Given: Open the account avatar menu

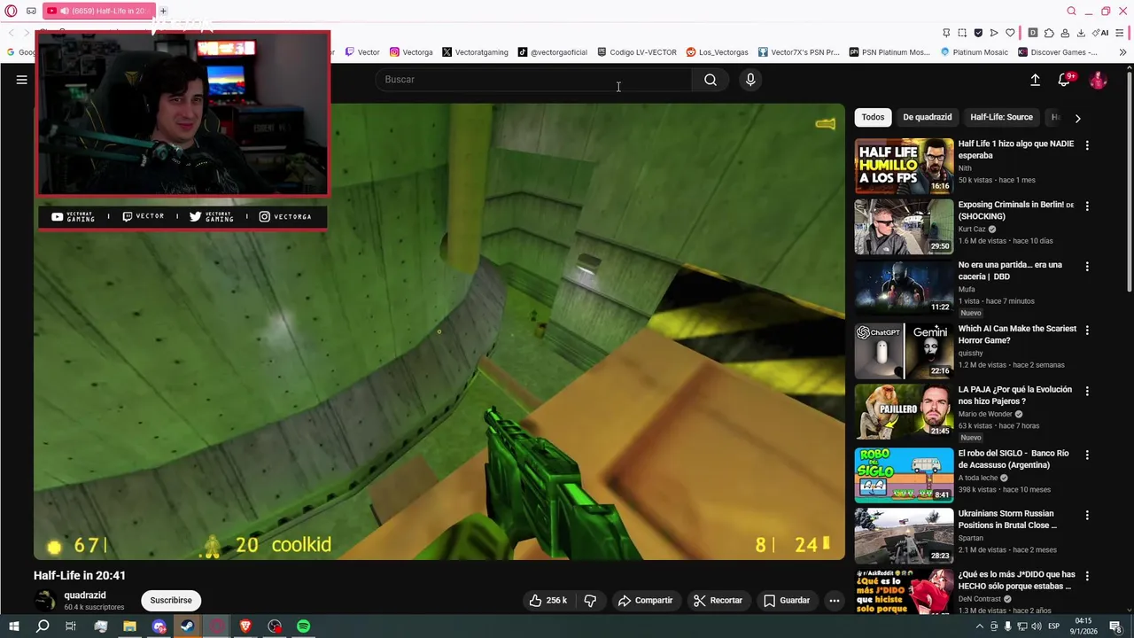Looking at the screenshot, I should [1098, 80].
